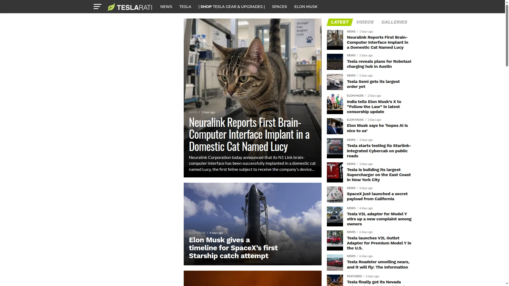The height and width of the screenshot is (286, 509).
Task: Open the hamburger menu icon
Action: coord(97,7)
